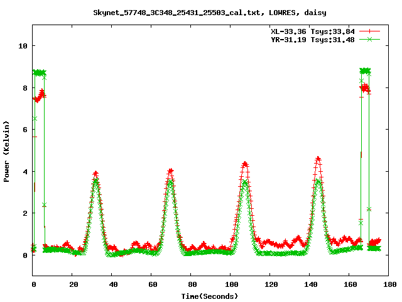The width and height of the screenshot is (402, 302).
Task: Click the 8 tick label on power axis
Action: [x=25, y=88]
